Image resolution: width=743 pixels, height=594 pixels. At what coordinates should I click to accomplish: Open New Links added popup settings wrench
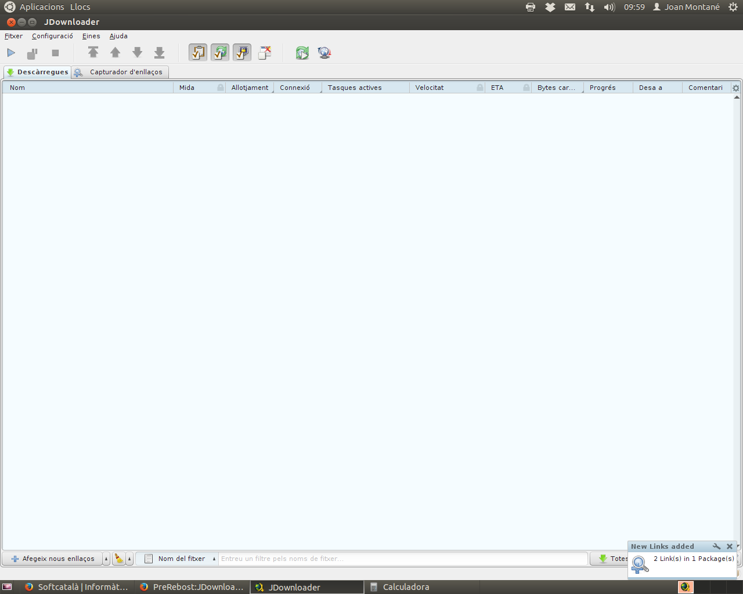click(x=717, y=546)
